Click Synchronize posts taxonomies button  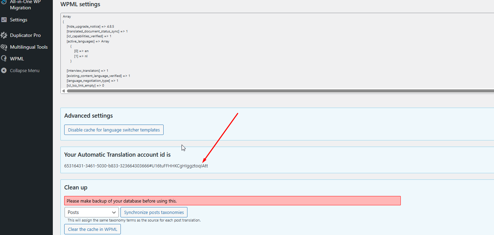coord(154,212)
